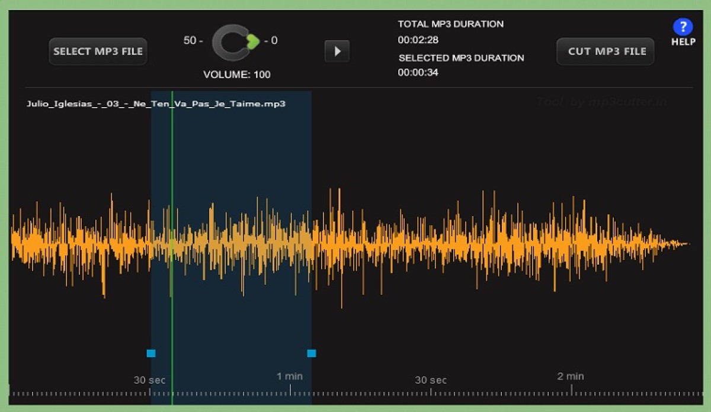Click the selected MP3 duration value 00:00:34
The width and height of the screenshot is (711, 412).
pos(418,72)
